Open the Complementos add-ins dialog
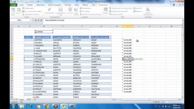This screenshot has height=109, width=194. (x=49, y=11)
